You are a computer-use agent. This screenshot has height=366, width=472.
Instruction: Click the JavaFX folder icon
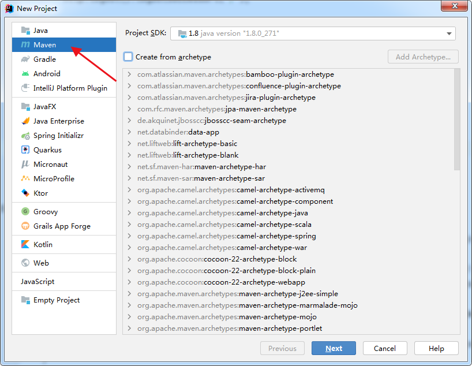click(25, 106)
